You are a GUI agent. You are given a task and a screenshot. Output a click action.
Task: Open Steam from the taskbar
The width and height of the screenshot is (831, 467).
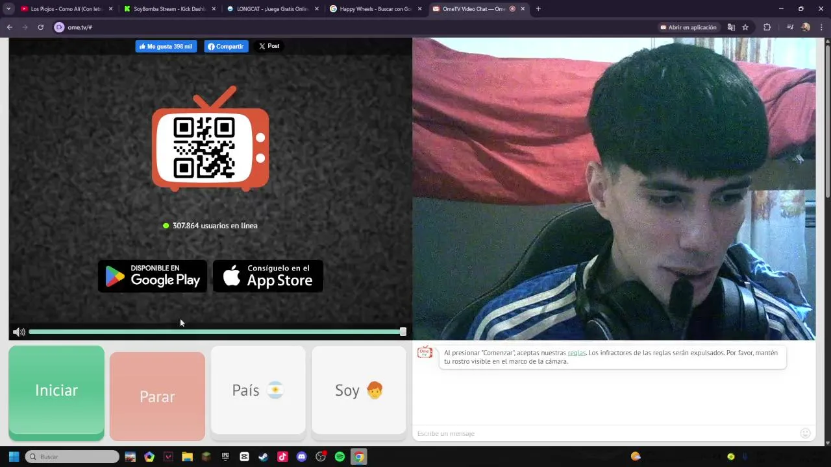(263, 457)
